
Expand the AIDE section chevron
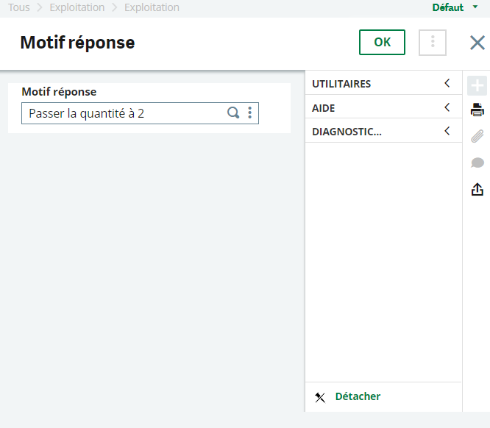[447, 107]
